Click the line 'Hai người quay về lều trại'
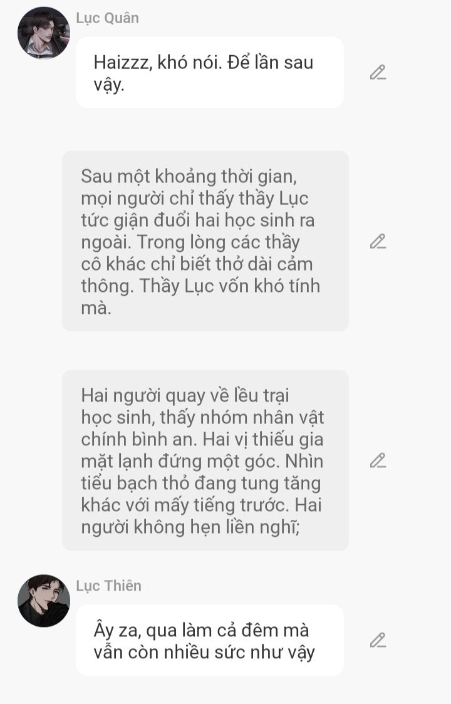The height and width of the screenshot is (704, 451). point(185,396)
